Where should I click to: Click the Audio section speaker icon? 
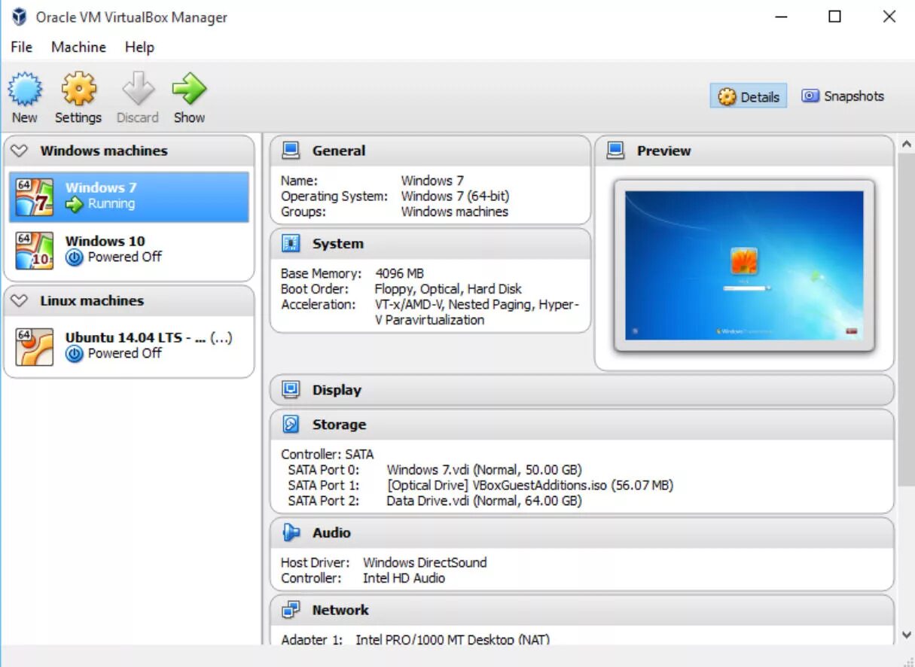pos(291,533)
